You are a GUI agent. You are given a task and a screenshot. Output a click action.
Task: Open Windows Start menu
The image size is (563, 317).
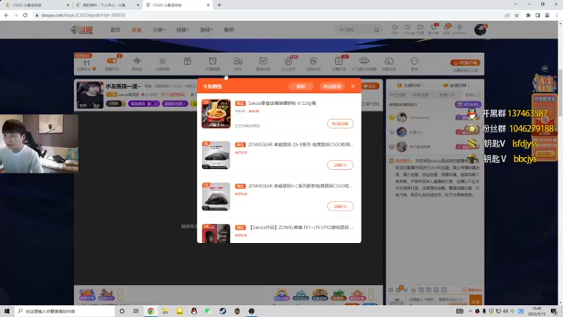pos(7,311)
